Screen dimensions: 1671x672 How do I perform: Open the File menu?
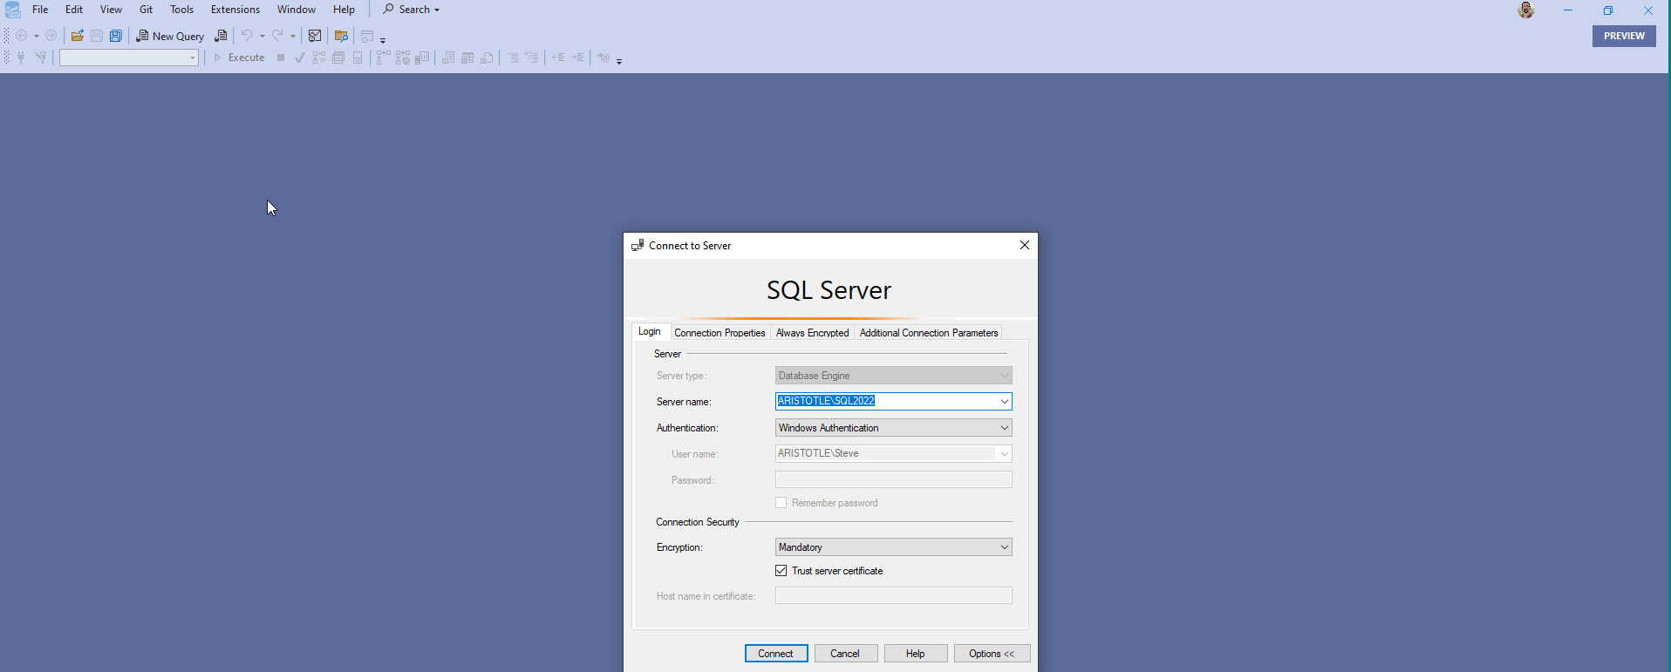(40, 10)
